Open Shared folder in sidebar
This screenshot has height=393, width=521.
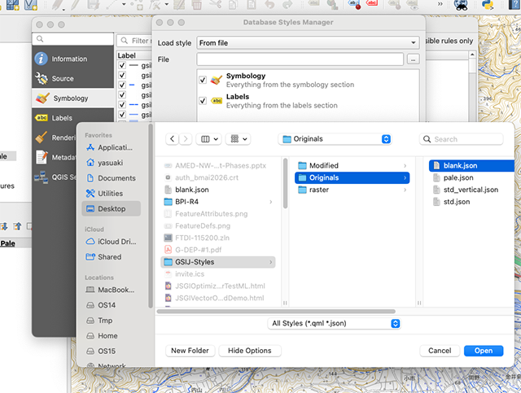tap(111, 257)
